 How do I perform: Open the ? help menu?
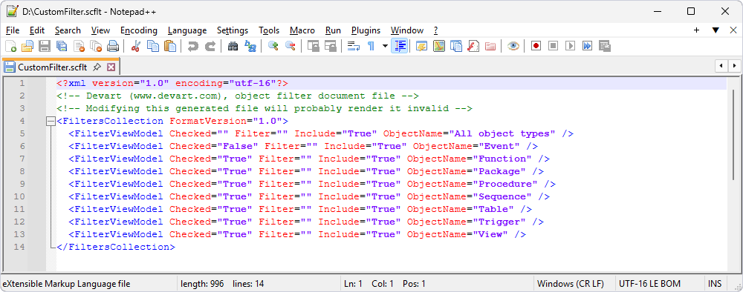(x=435, y=30)
